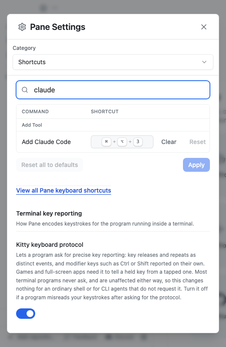Close the Pane Settings dialog
Viewport: 226px width, 347px height.
point(203,27)
